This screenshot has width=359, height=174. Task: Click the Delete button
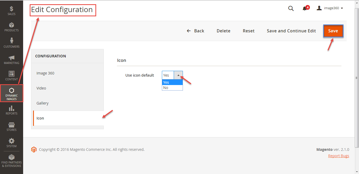click(x=223, y=31)
